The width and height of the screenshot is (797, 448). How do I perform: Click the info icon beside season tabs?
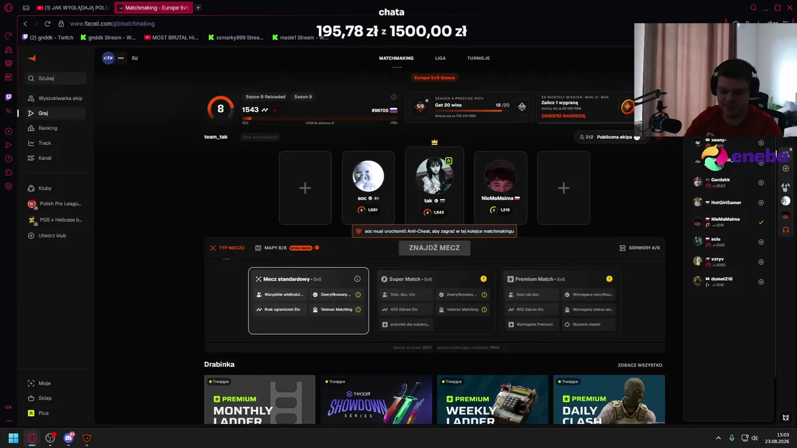coord(394,97)
